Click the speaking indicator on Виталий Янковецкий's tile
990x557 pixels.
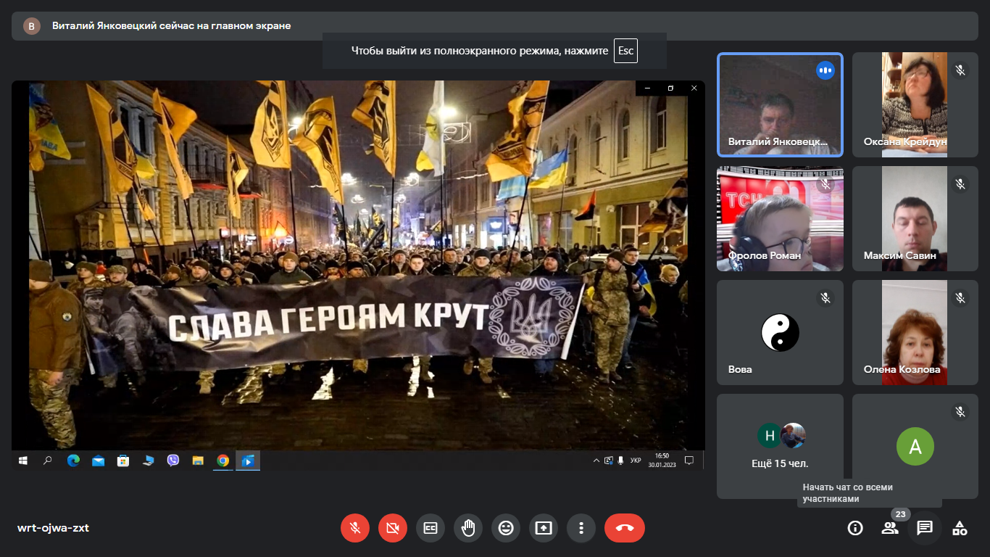click(x=825, y=70)
